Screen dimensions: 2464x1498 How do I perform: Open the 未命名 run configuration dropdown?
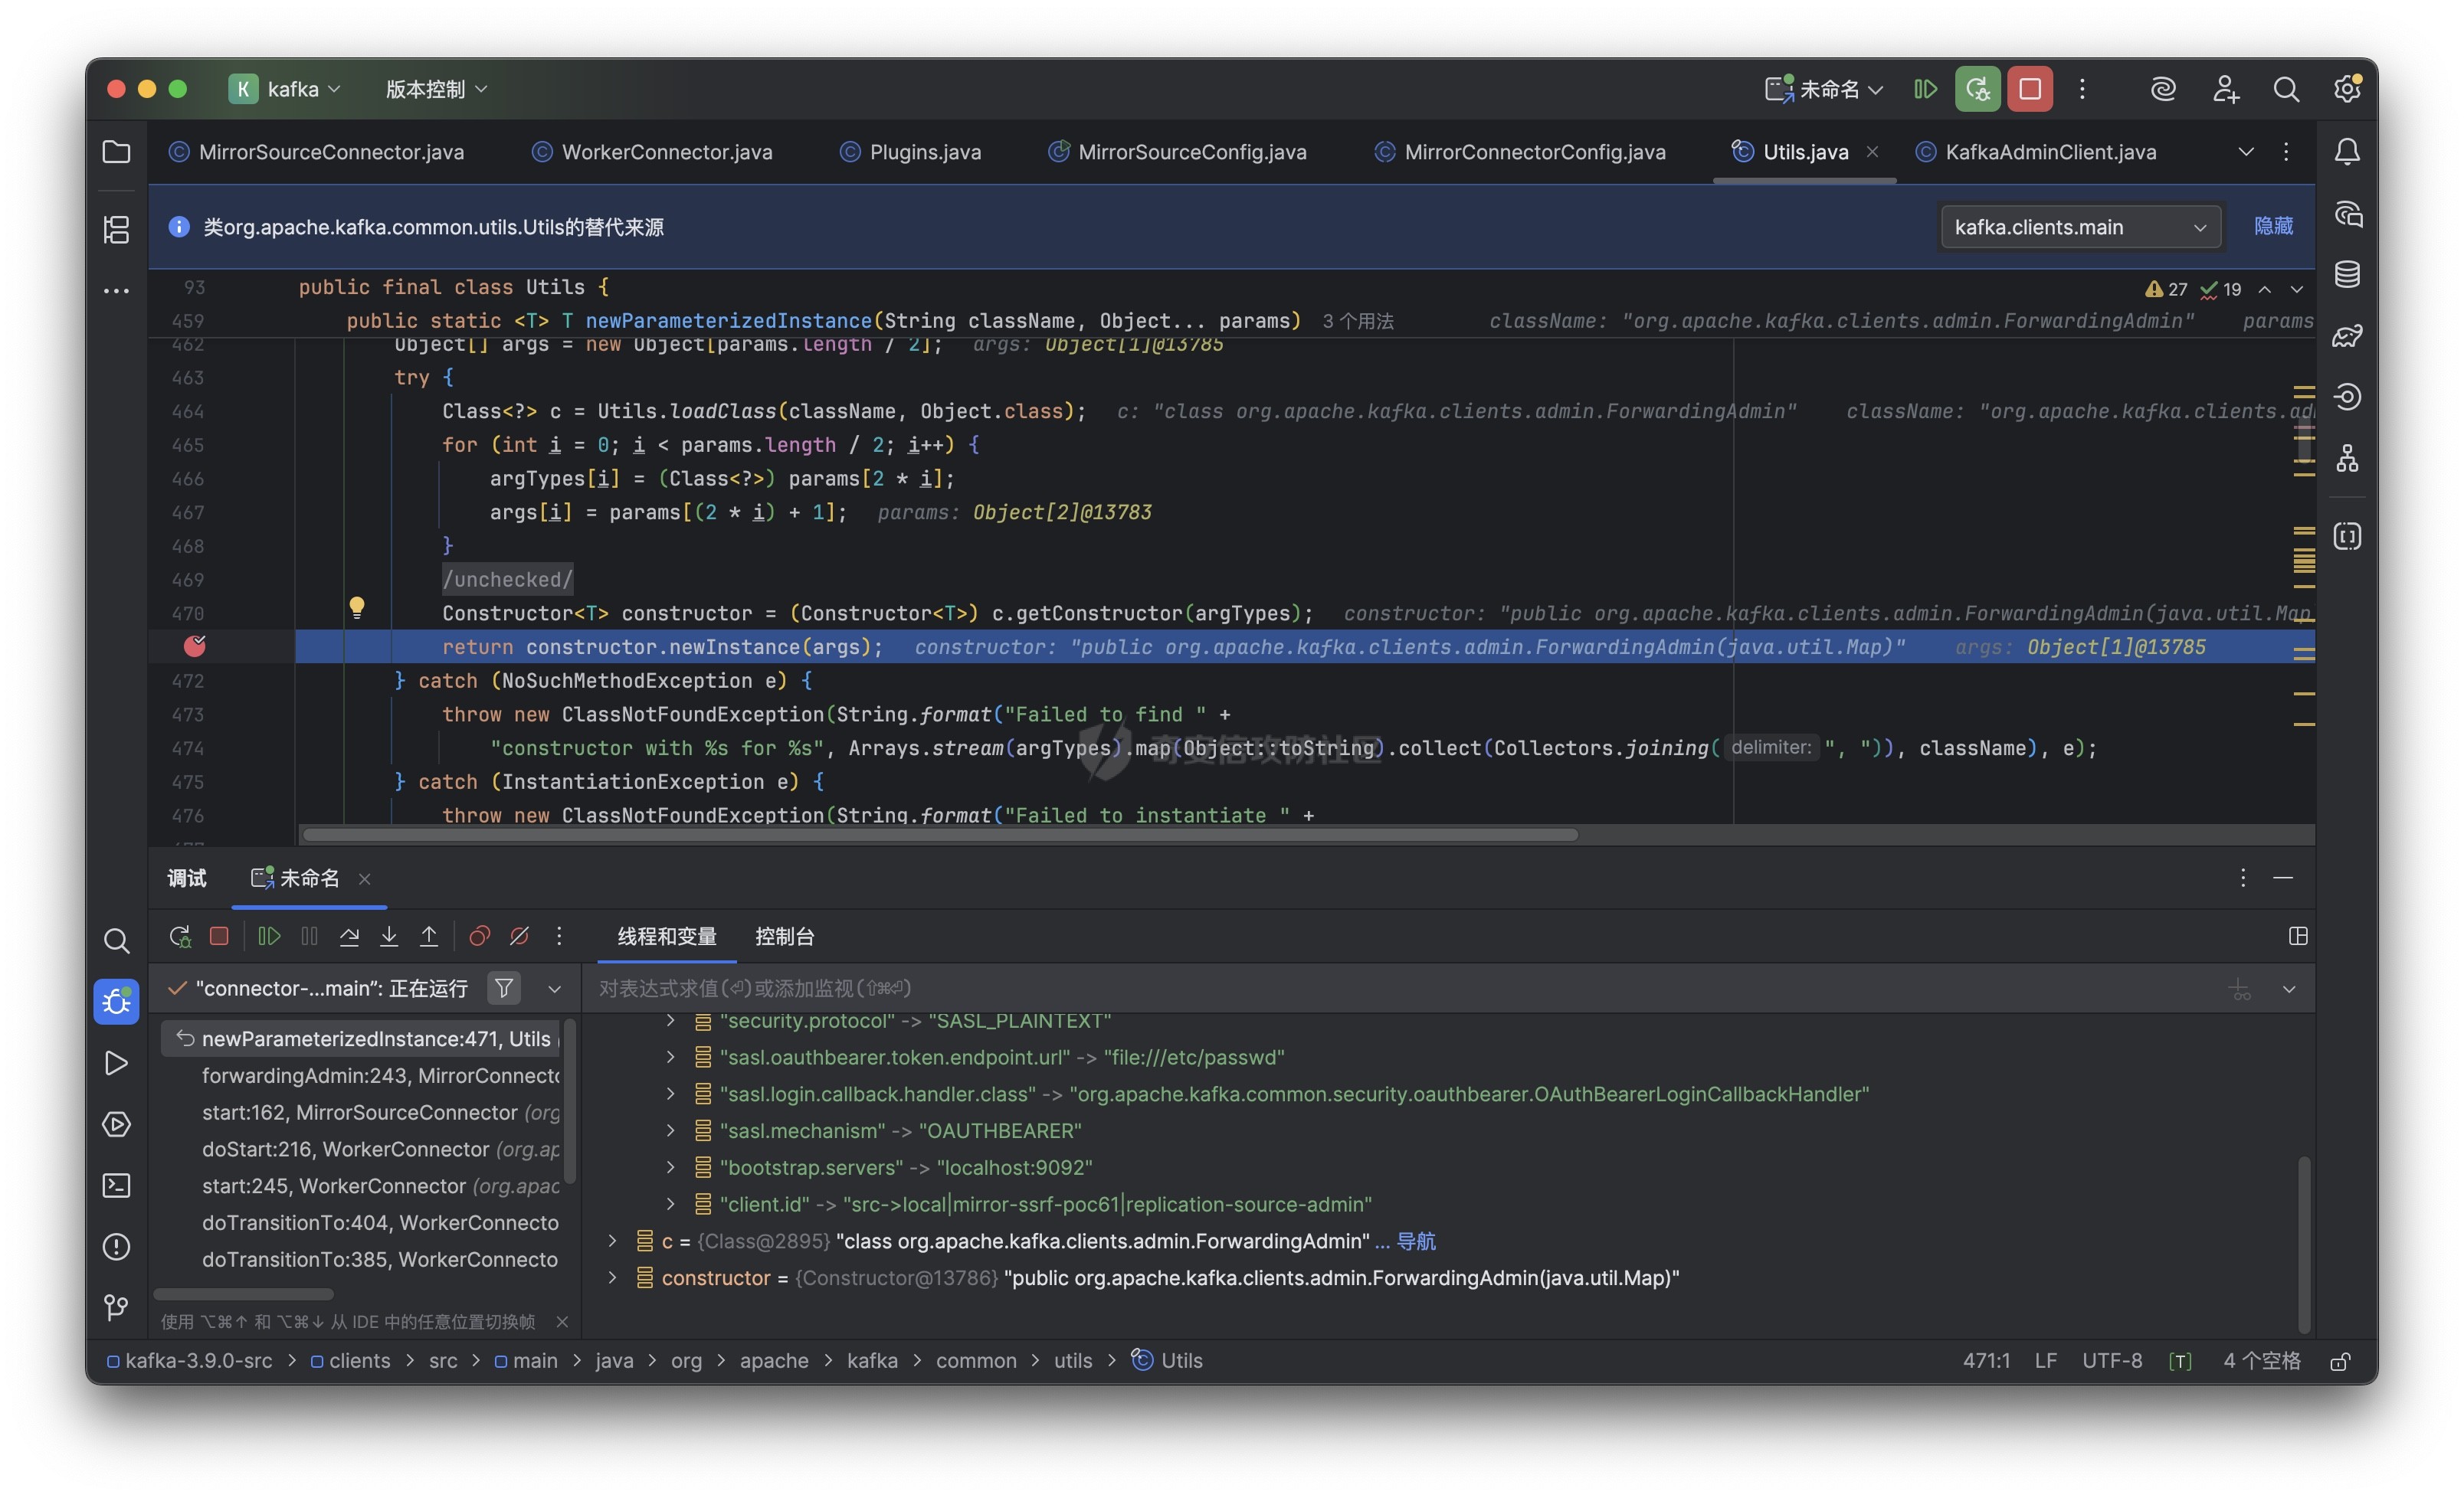coord(1824,89)
